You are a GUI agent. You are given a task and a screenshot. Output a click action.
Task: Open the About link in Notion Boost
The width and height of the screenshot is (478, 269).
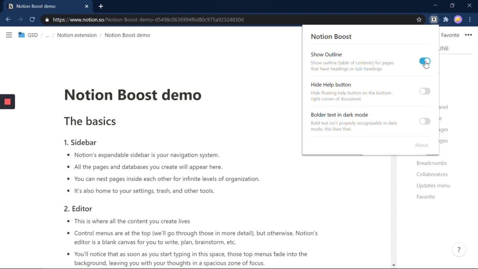[422, 145]
